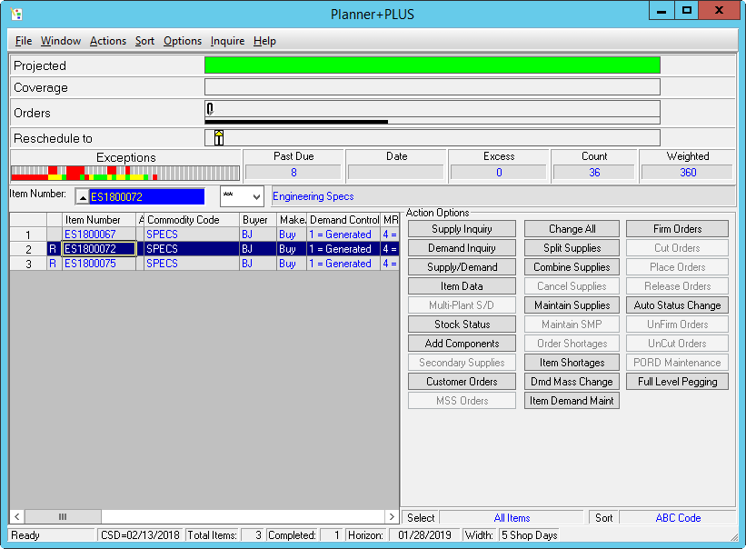Viewport: 746px width, 549px height.
Task: Open Item Demand Maint
Action: [572, 400]
